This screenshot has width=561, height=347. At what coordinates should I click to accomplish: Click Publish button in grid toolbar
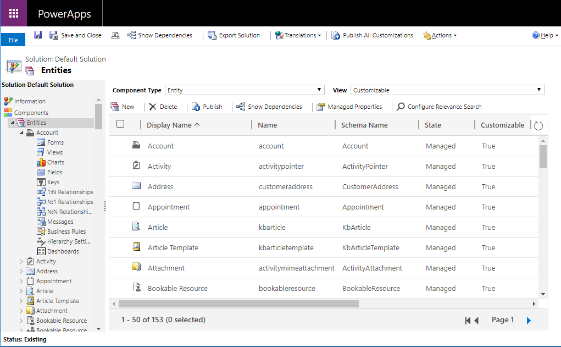207,107
